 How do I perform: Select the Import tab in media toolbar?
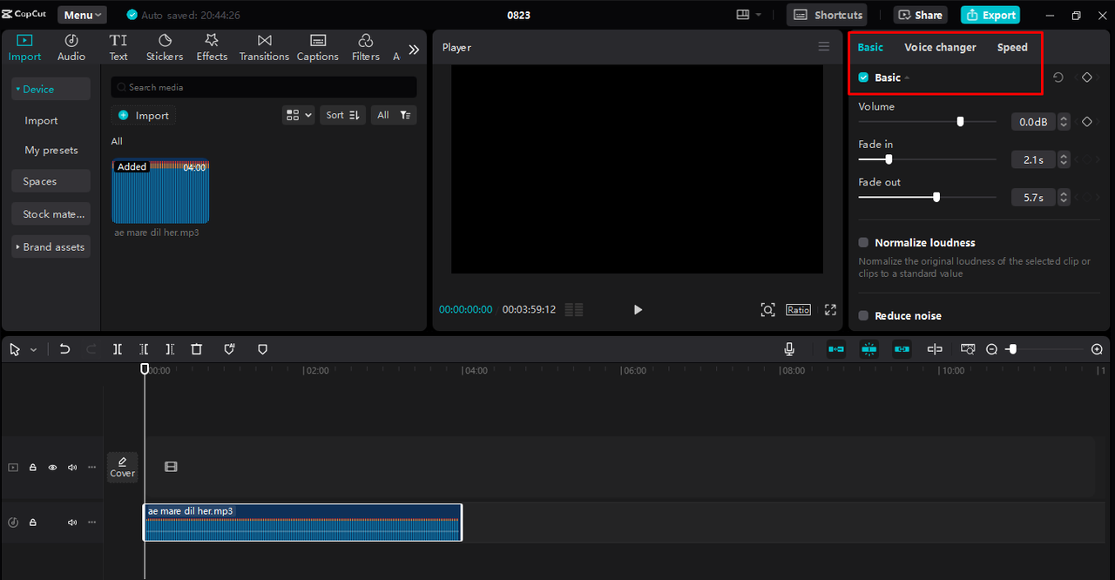pyautogui.click(x=24, y=47)
